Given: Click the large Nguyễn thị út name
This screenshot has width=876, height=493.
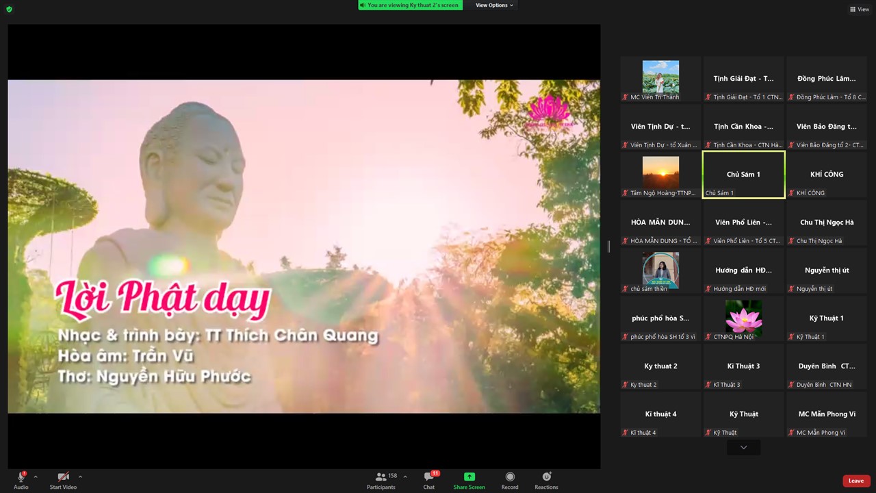Looking at the screenshot, I should click(x=827, y=270).
